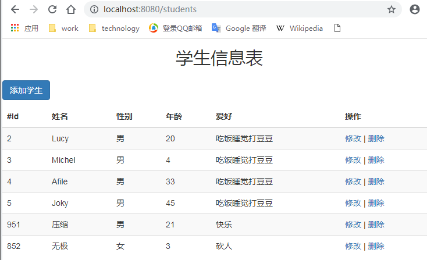Click 修改 for student Michel
The height and width of the screenshot is (260, 427).
click(x=353, y=160)
